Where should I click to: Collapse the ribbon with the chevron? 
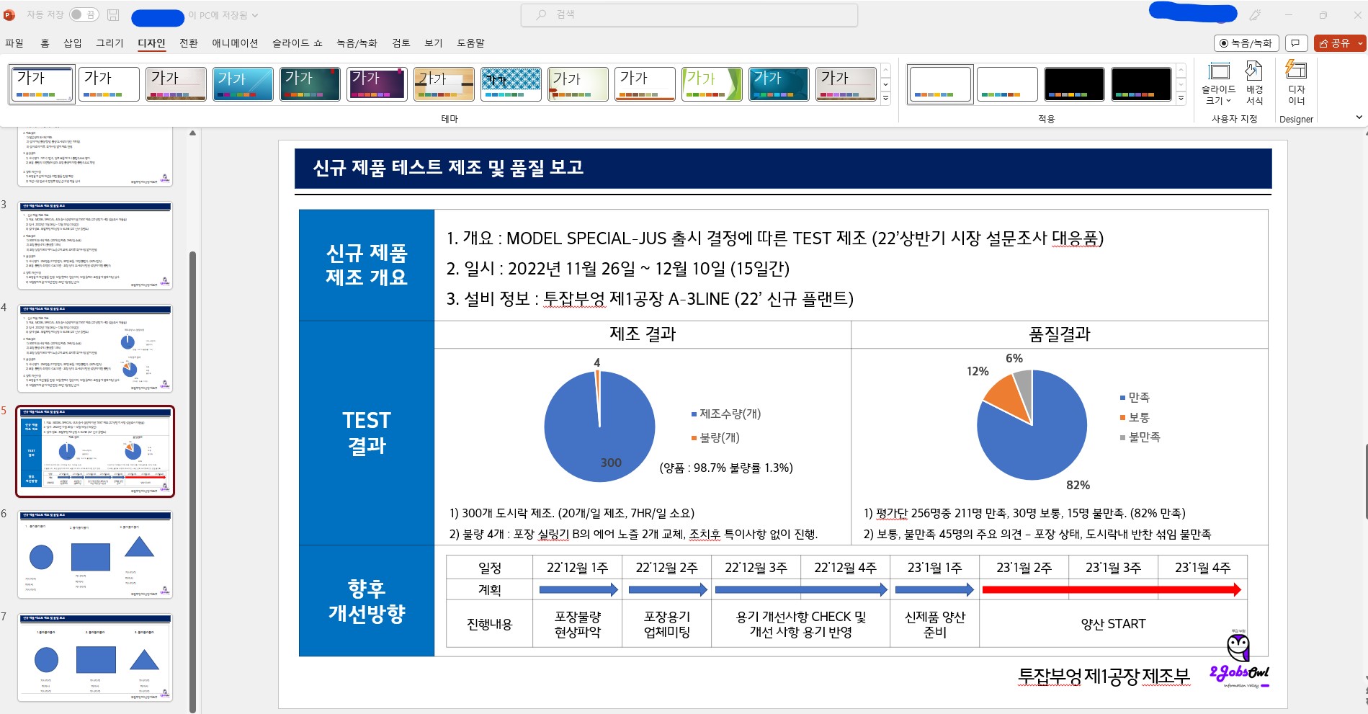pos(1359,117)
